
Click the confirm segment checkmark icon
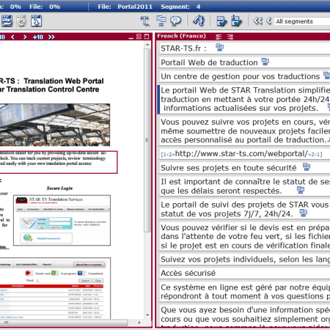coord(221,21)
